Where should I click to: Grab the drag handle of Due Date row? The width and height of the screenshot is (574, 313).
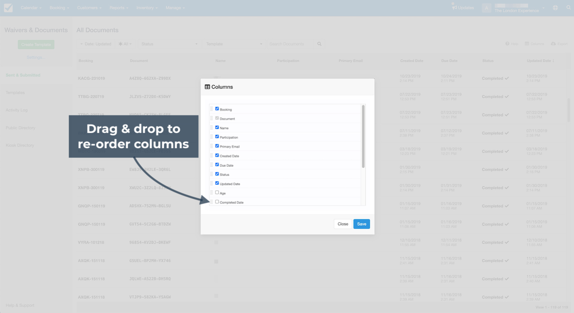(x=212, y=165)
